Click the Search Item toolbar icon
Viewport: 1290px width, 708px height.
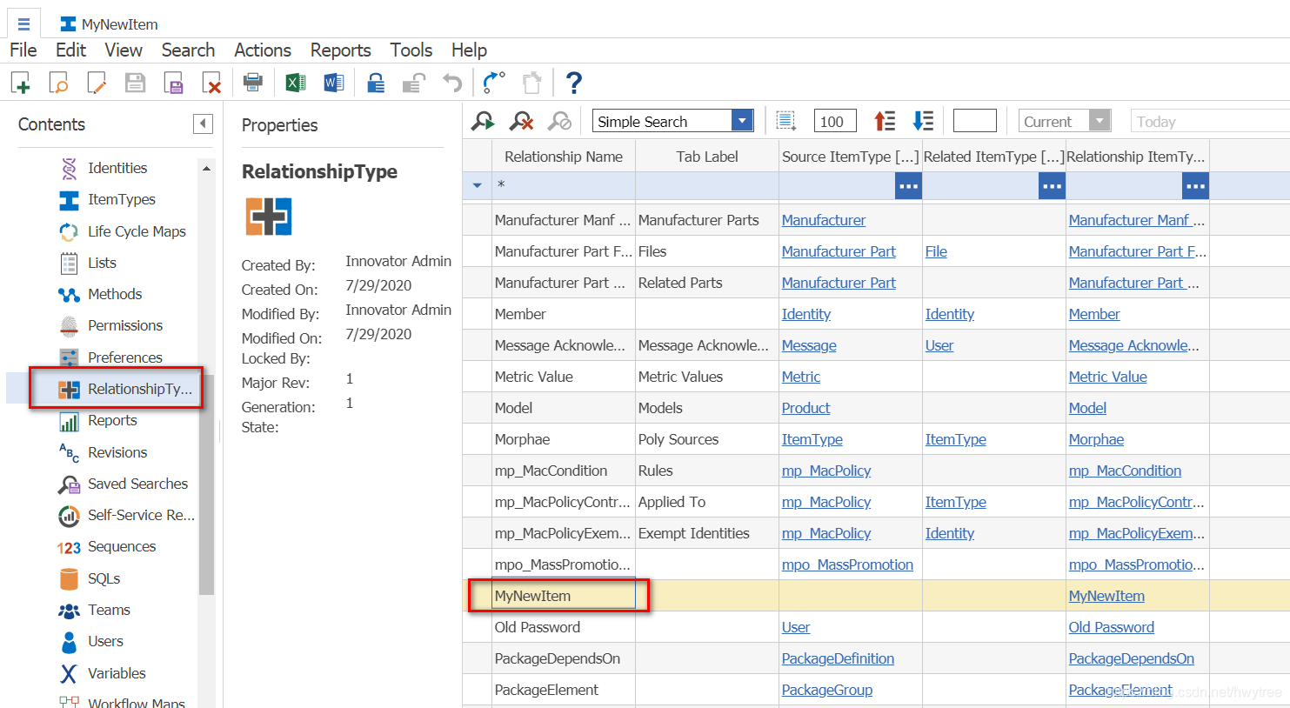(58, 83)
